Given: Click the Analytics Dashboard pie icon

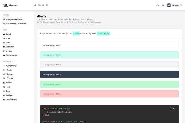Looking at the screenshot, I should coord(4,19).
